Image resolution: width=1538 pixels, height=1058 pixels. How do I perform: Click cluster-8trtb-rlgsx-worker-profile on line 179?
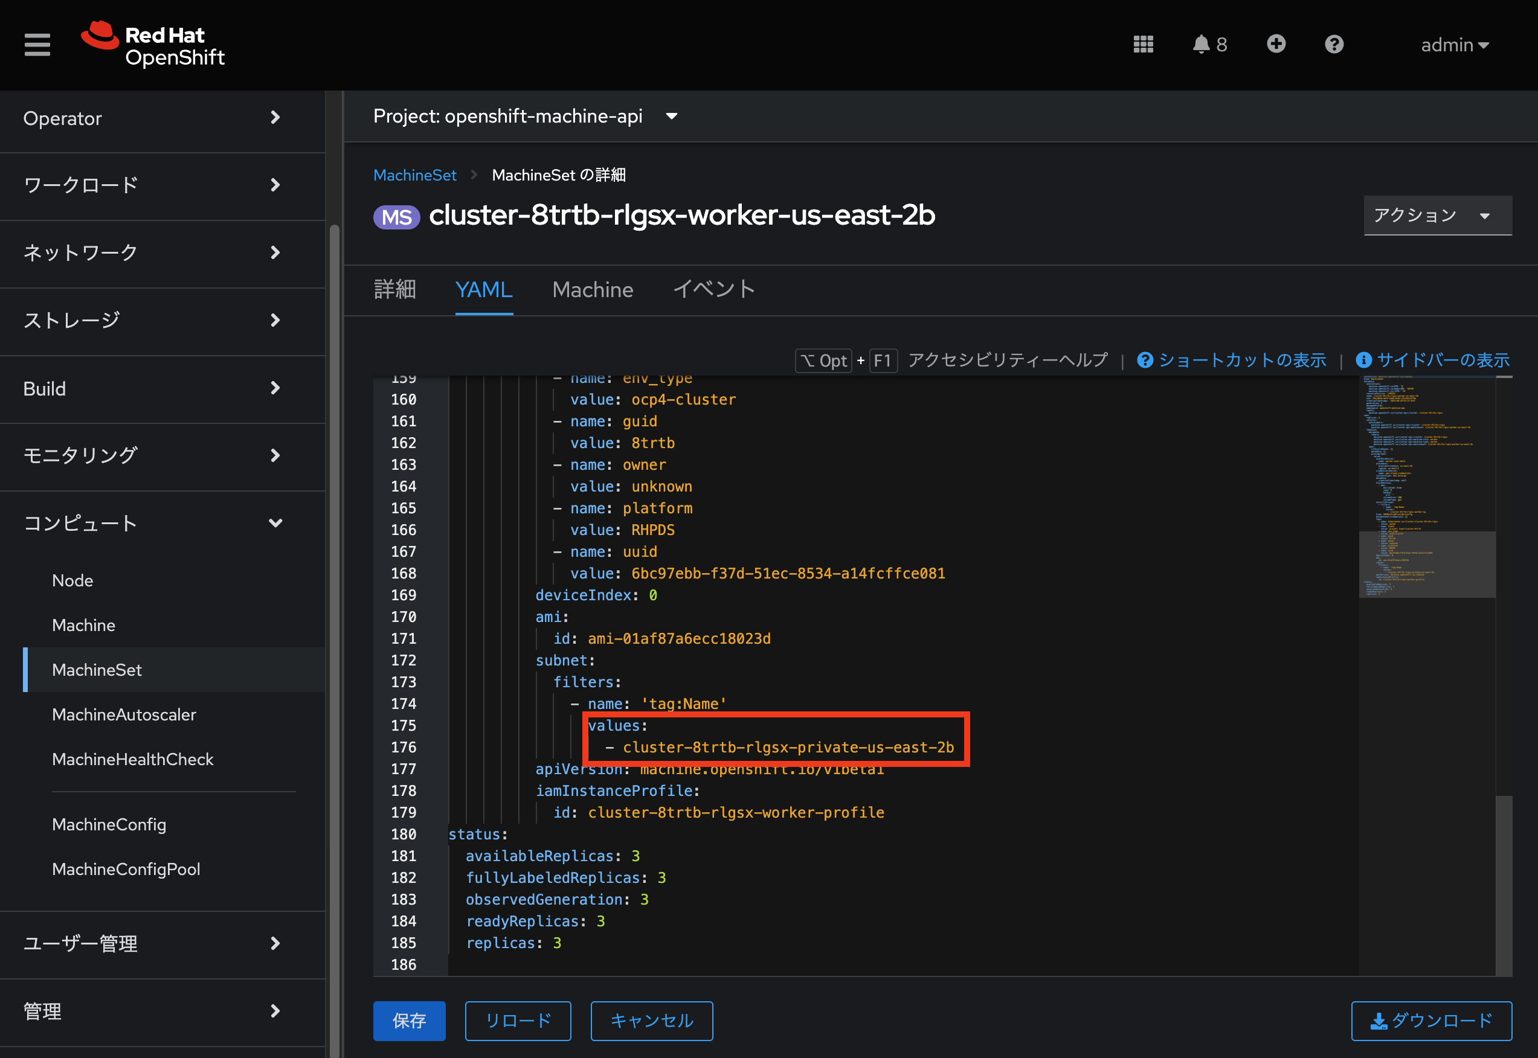(x=736, y=813)
